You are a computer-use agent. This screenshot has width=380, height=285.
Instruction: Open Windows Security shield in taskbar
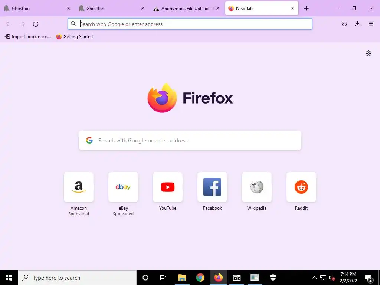pos(273,278)
